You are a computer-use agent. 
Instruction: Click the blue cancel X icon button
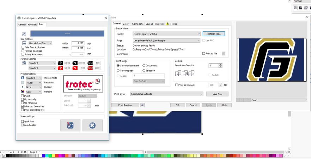[x=92, y=125]
